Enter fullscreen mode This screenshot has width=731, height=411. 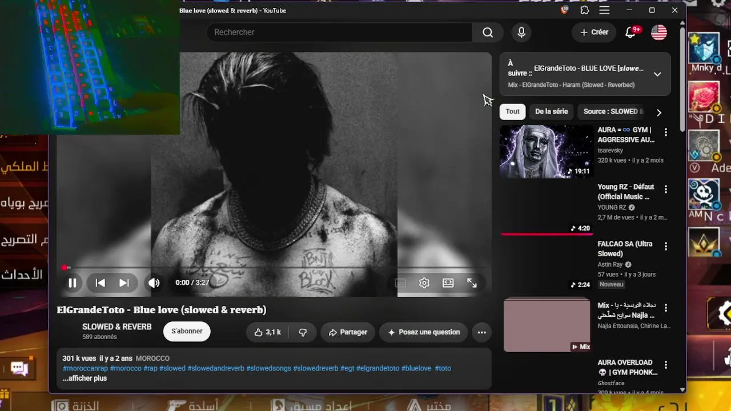click(472, 283)
